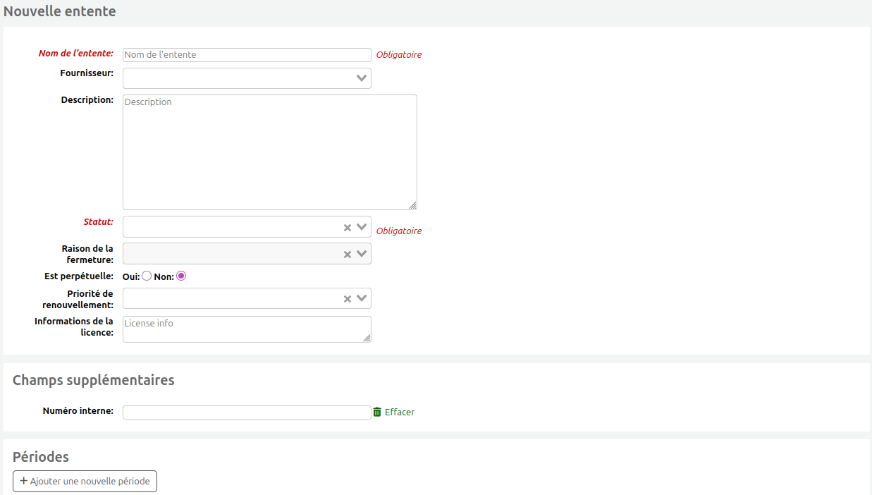The image size is (872, 495).
Task: Click the Informations de la licence textarea
Action: [247, 329]
